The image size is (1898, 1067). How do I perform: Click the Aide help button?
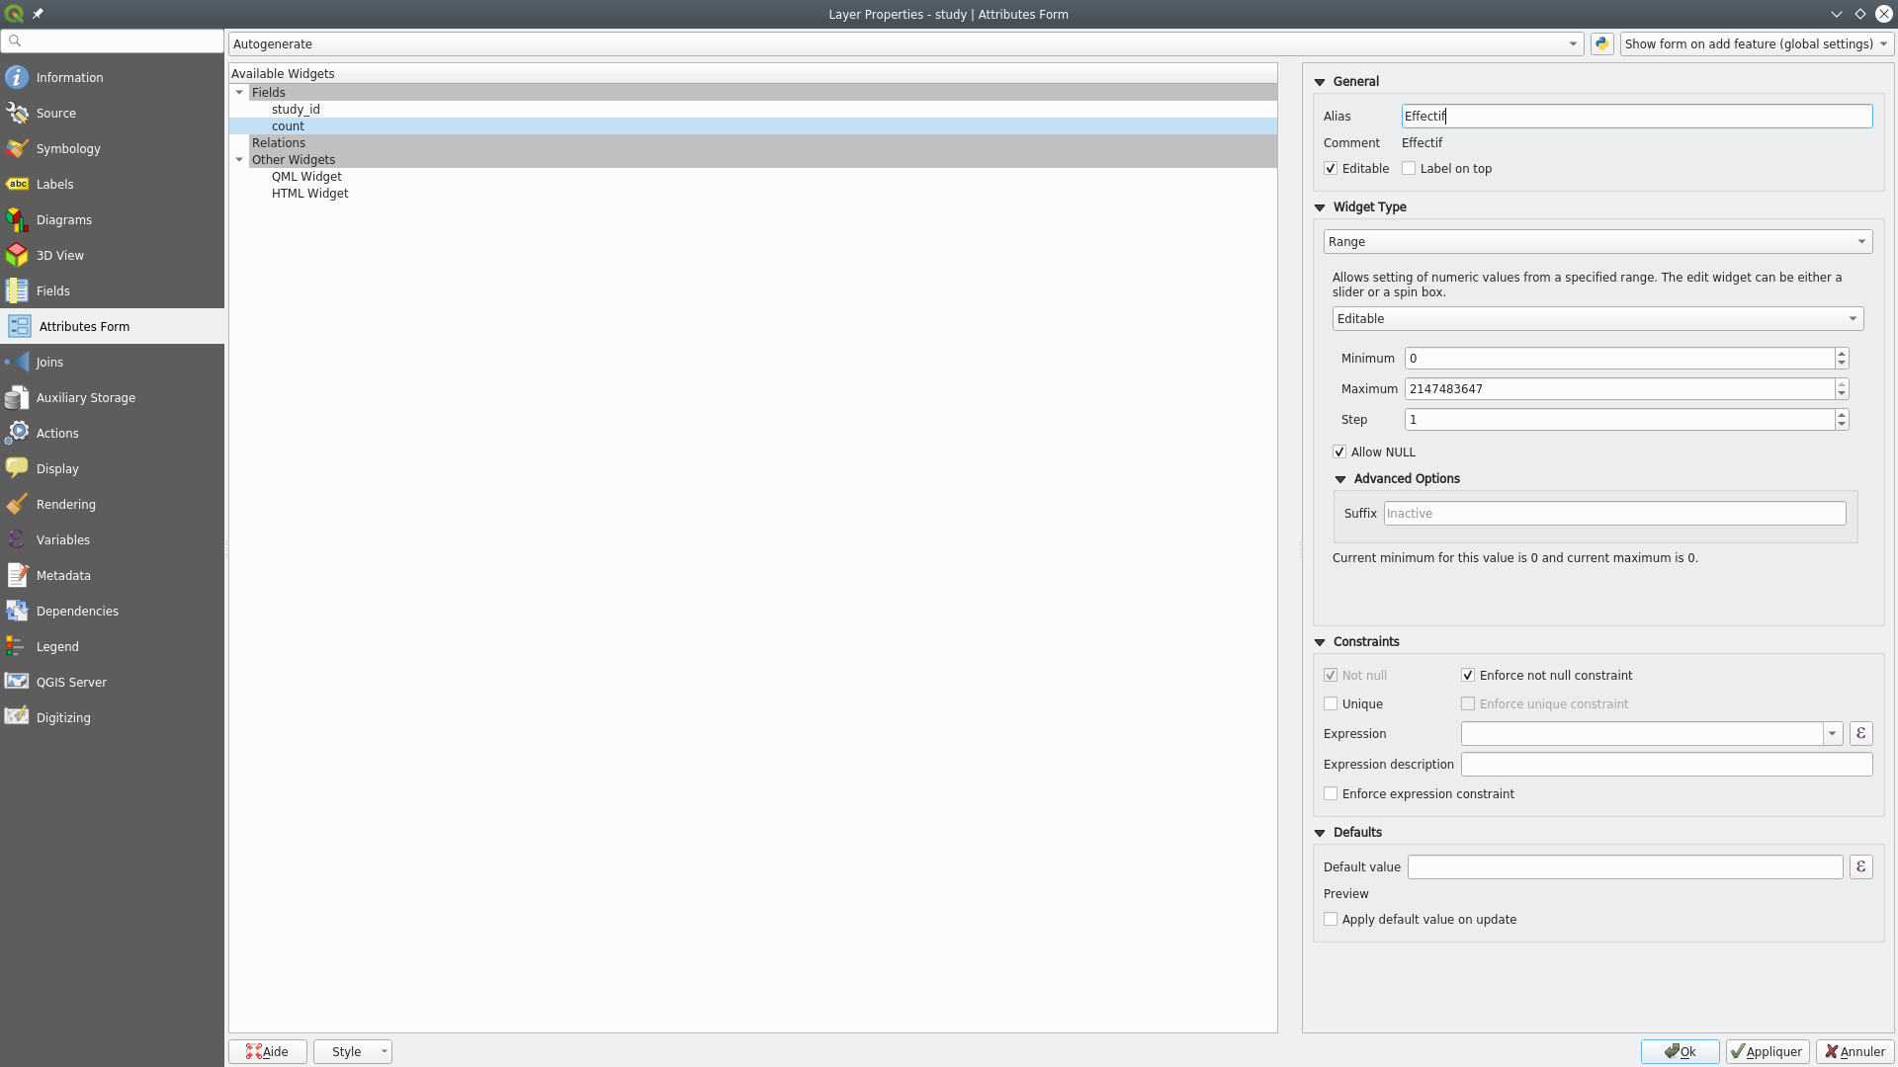coord(268,1051)
